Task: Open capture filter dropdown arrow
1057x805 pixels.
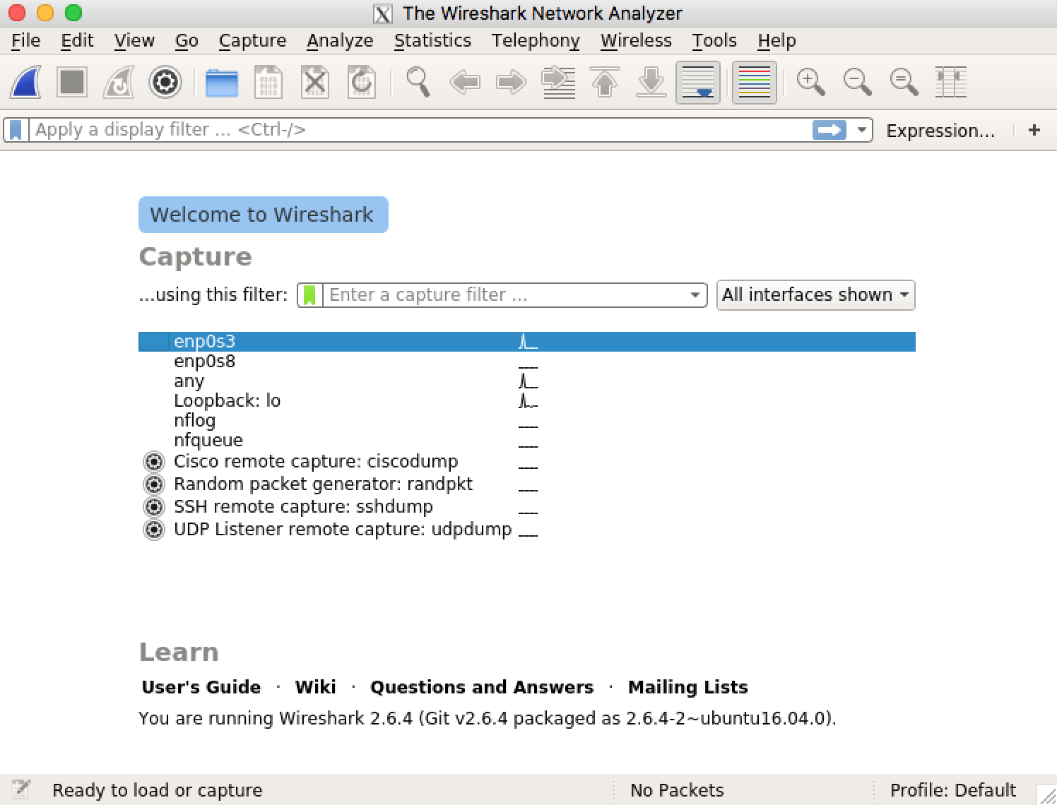Action: tap(695, 295)
